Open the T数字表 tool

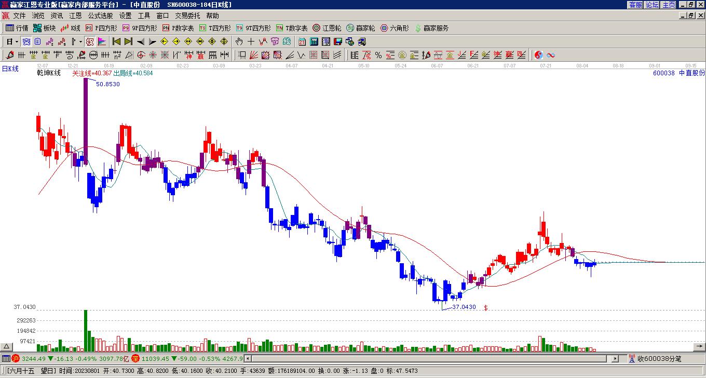coord(292,28)
